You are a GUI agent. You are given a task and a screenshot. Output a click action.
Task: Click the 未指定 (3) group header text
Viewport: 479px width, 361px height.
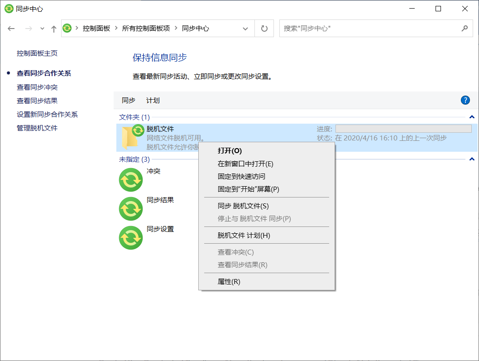[134, 159]
